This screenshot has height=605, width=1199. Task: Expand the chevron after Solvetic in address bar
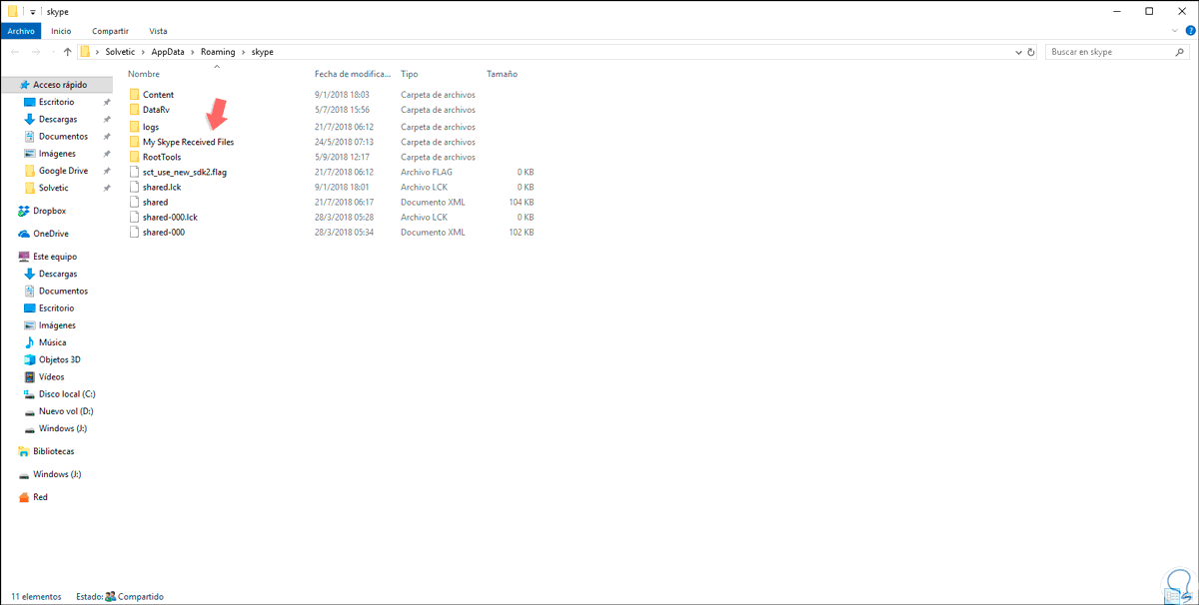(144, 52)
